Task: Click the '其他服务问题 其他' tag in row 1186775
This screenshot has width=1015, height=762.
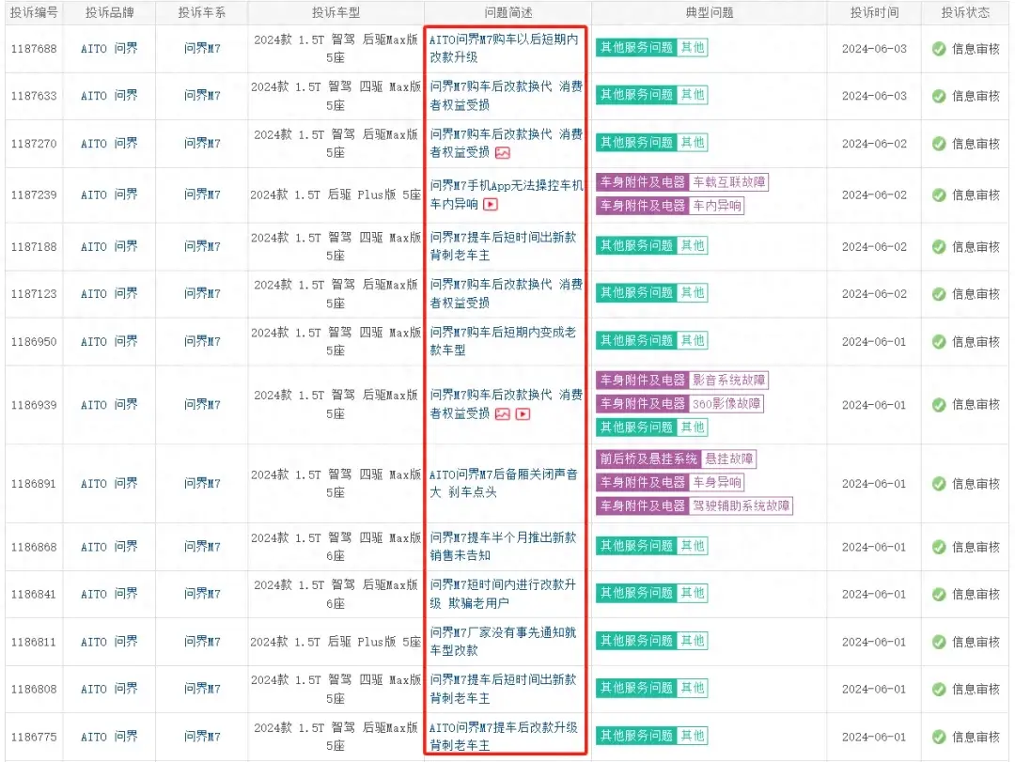Action: (x=651, y=736)
